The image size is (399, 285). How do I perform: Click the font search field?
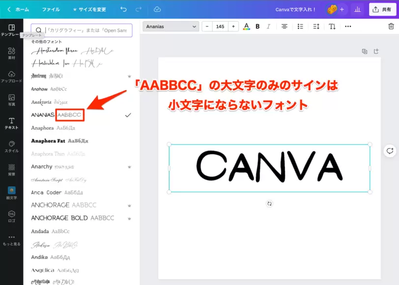82,30
